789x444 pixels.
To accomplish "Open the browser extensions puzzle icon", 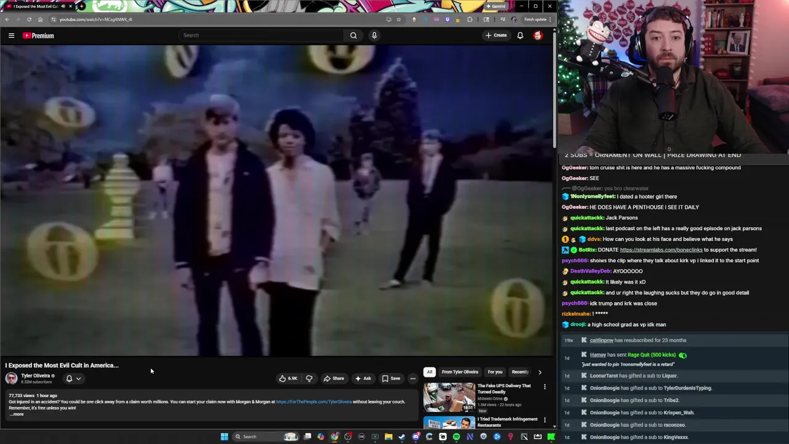I will pyautogui.click(x=470, y=19).
